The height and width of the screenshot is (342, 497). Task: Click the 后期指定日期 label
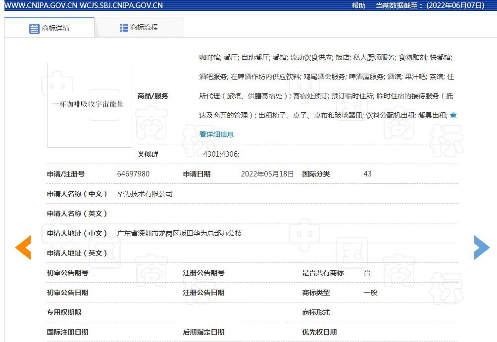(x=203, y=332)
